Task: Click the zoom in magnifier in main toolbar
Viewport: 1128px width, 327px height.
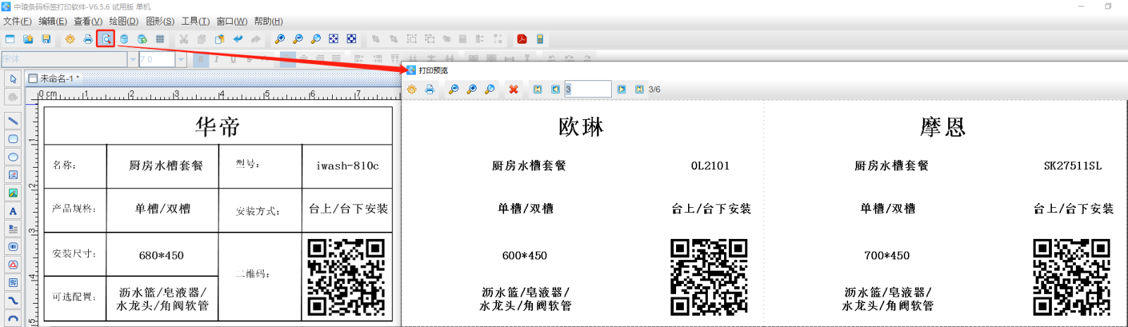Action: (x=279, y=39)
